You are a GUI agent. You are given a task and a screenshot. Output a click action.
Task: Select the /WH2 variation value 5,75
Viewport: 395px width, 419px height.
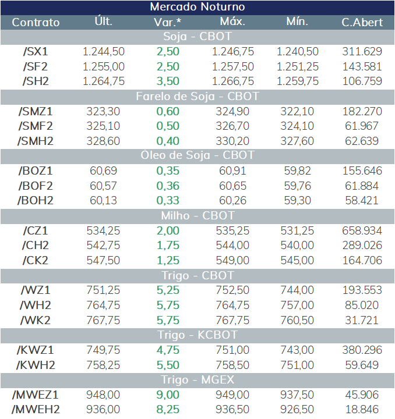[168, 305]
